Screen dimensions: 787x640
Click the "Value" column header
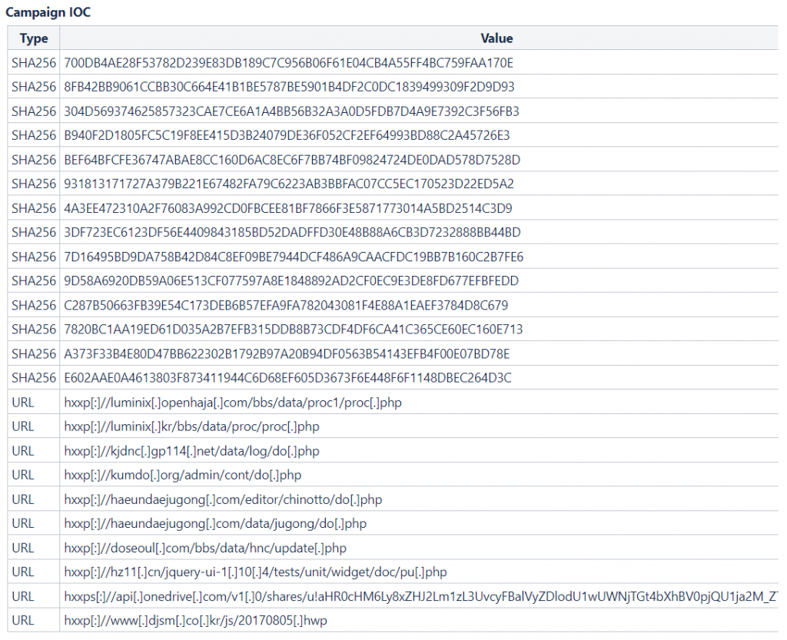[496, 38]
